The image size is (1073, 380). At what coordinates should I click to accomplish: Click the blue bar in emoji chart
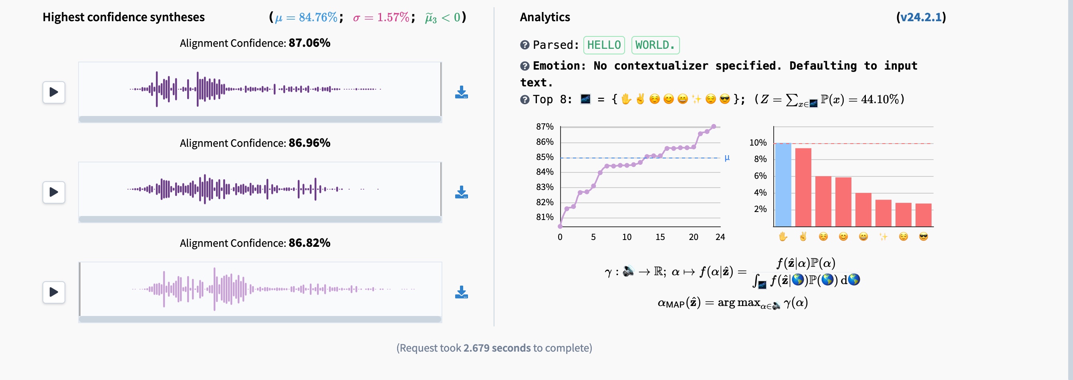(783, 184)
